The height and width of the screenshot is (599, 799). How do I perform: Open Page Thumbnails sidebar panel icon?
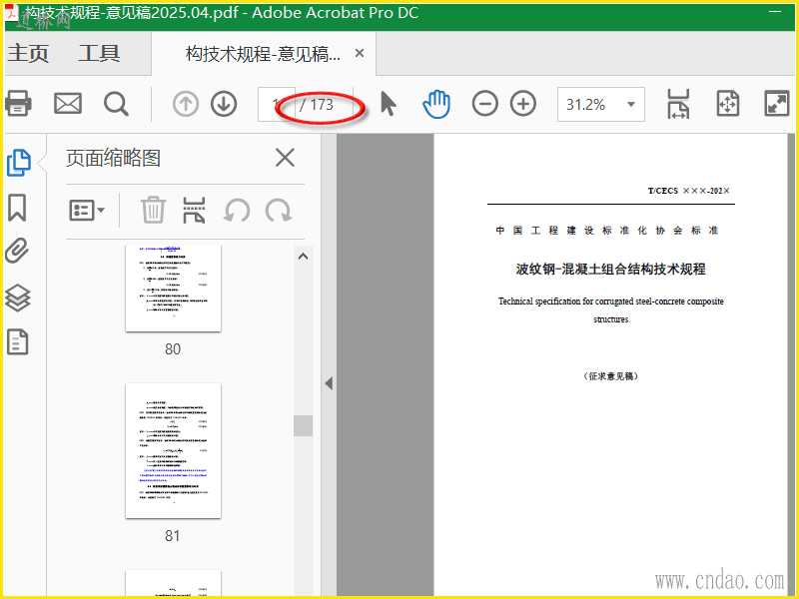(x=18, y=163)
